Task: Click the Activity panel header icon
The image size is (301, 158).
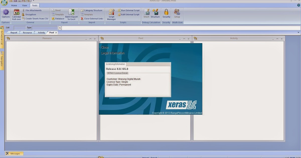Action: coord(195,38)
